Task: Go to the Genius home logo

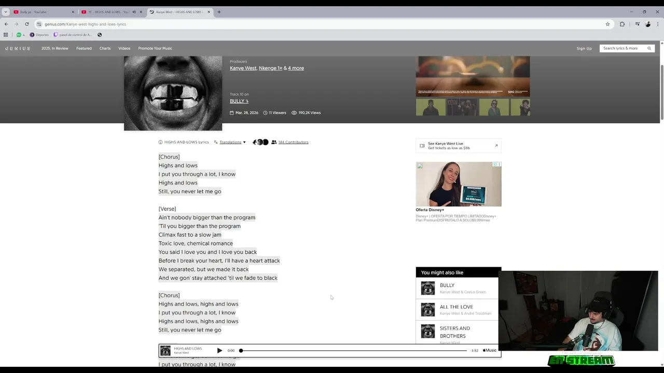Action: pyautogui.click(x=18, y=48)
